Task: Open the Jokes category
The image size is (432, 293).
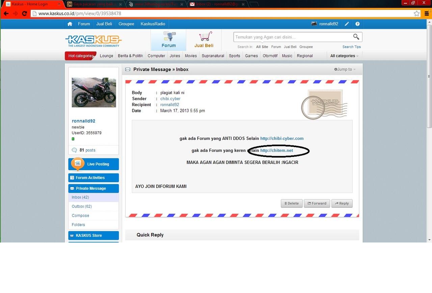Action: pyautogui.click(x=174, y=56)
